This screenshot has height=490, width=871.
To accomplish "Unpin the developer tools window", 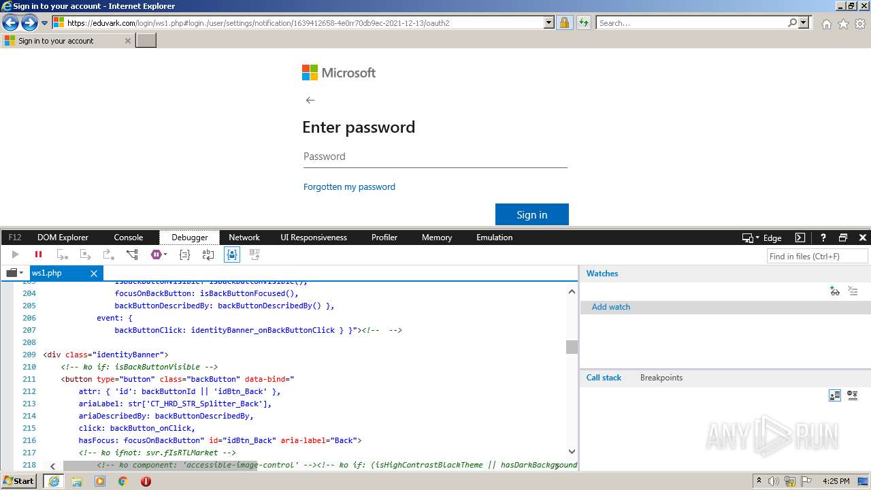I will point(843,238).
